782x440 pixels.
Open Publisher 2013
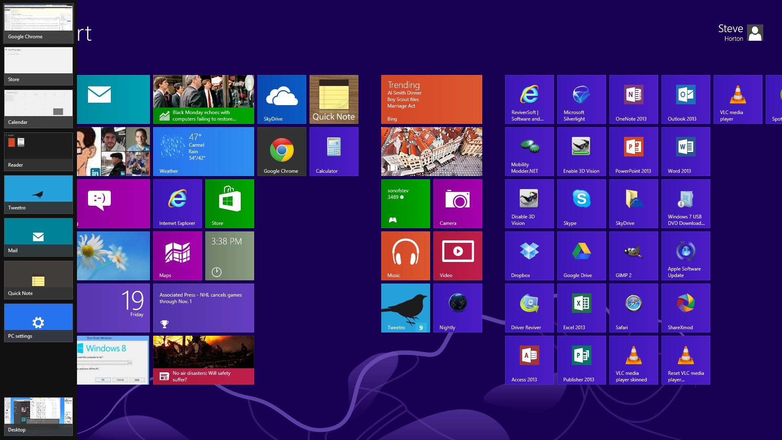tap(582, 360)
